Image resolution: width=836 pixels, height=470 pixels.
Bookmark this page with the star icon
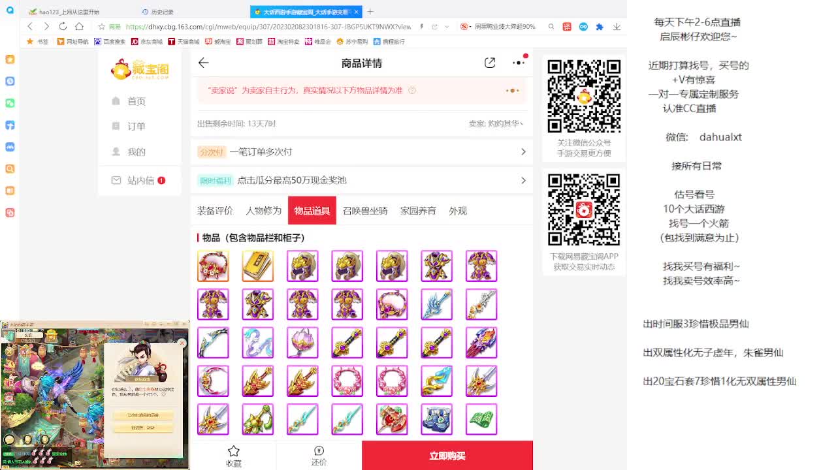coord(101,27)
